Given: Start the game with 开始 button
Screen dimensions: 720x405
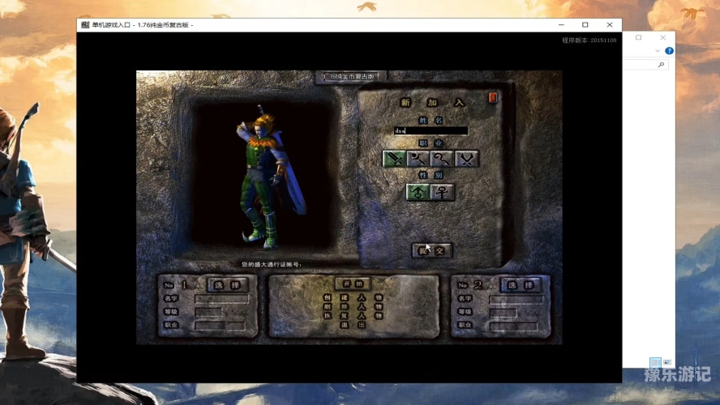Looking at the screenshot, I should tap(354, 284).
